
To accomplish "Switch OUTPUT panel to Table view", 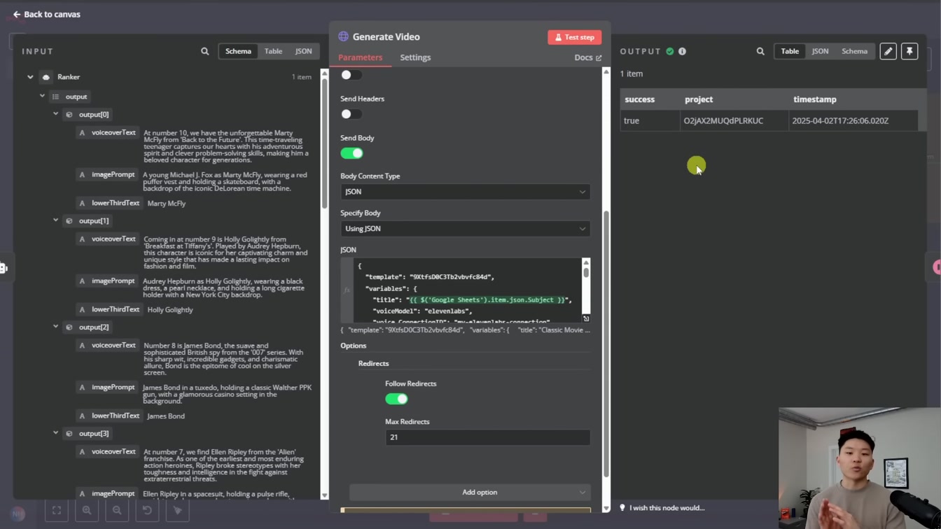I will [790, 51].
